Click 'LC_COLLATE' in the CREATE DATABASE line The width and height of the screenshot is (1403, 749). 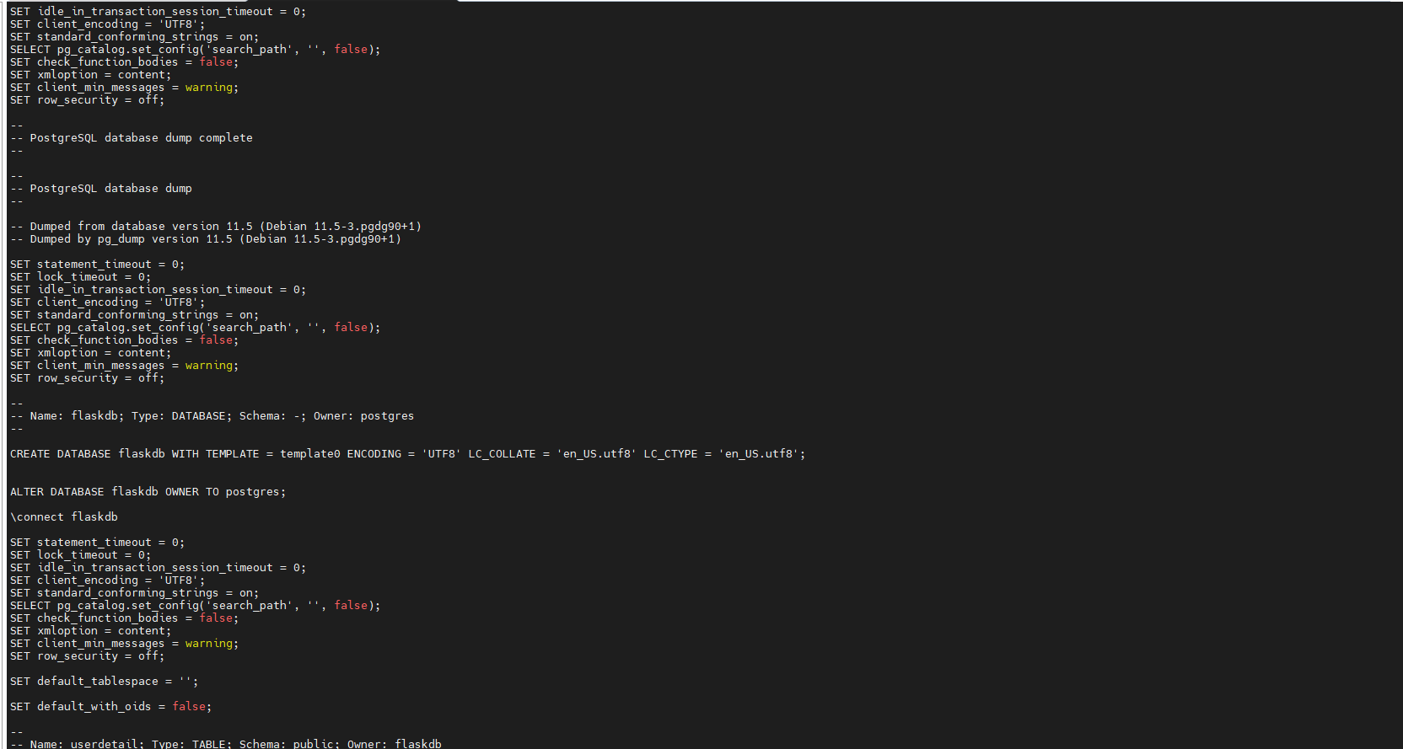[503, 454]
